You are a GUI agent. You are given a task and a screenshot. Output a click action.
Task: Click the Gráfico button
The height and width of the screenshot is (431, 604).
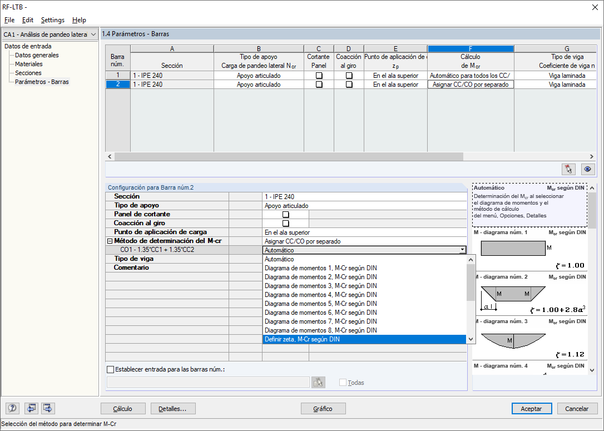[x=323, y=409]
